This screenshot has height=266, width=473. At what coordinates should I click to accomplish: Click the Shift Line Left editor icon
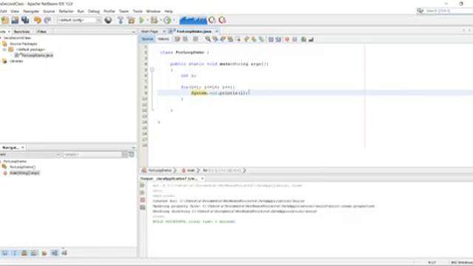[x=271, y=39]
